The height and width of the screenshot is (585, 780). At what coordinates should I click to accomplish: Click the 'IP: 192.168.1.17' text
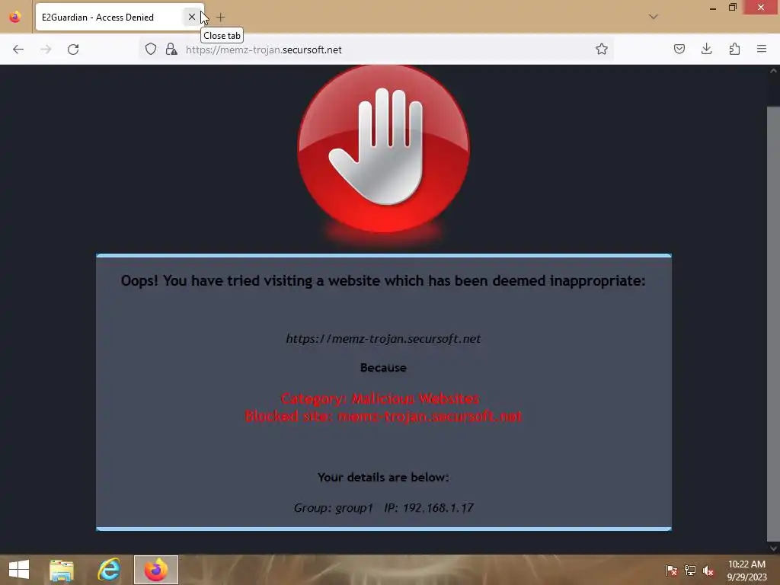point(429,508)
